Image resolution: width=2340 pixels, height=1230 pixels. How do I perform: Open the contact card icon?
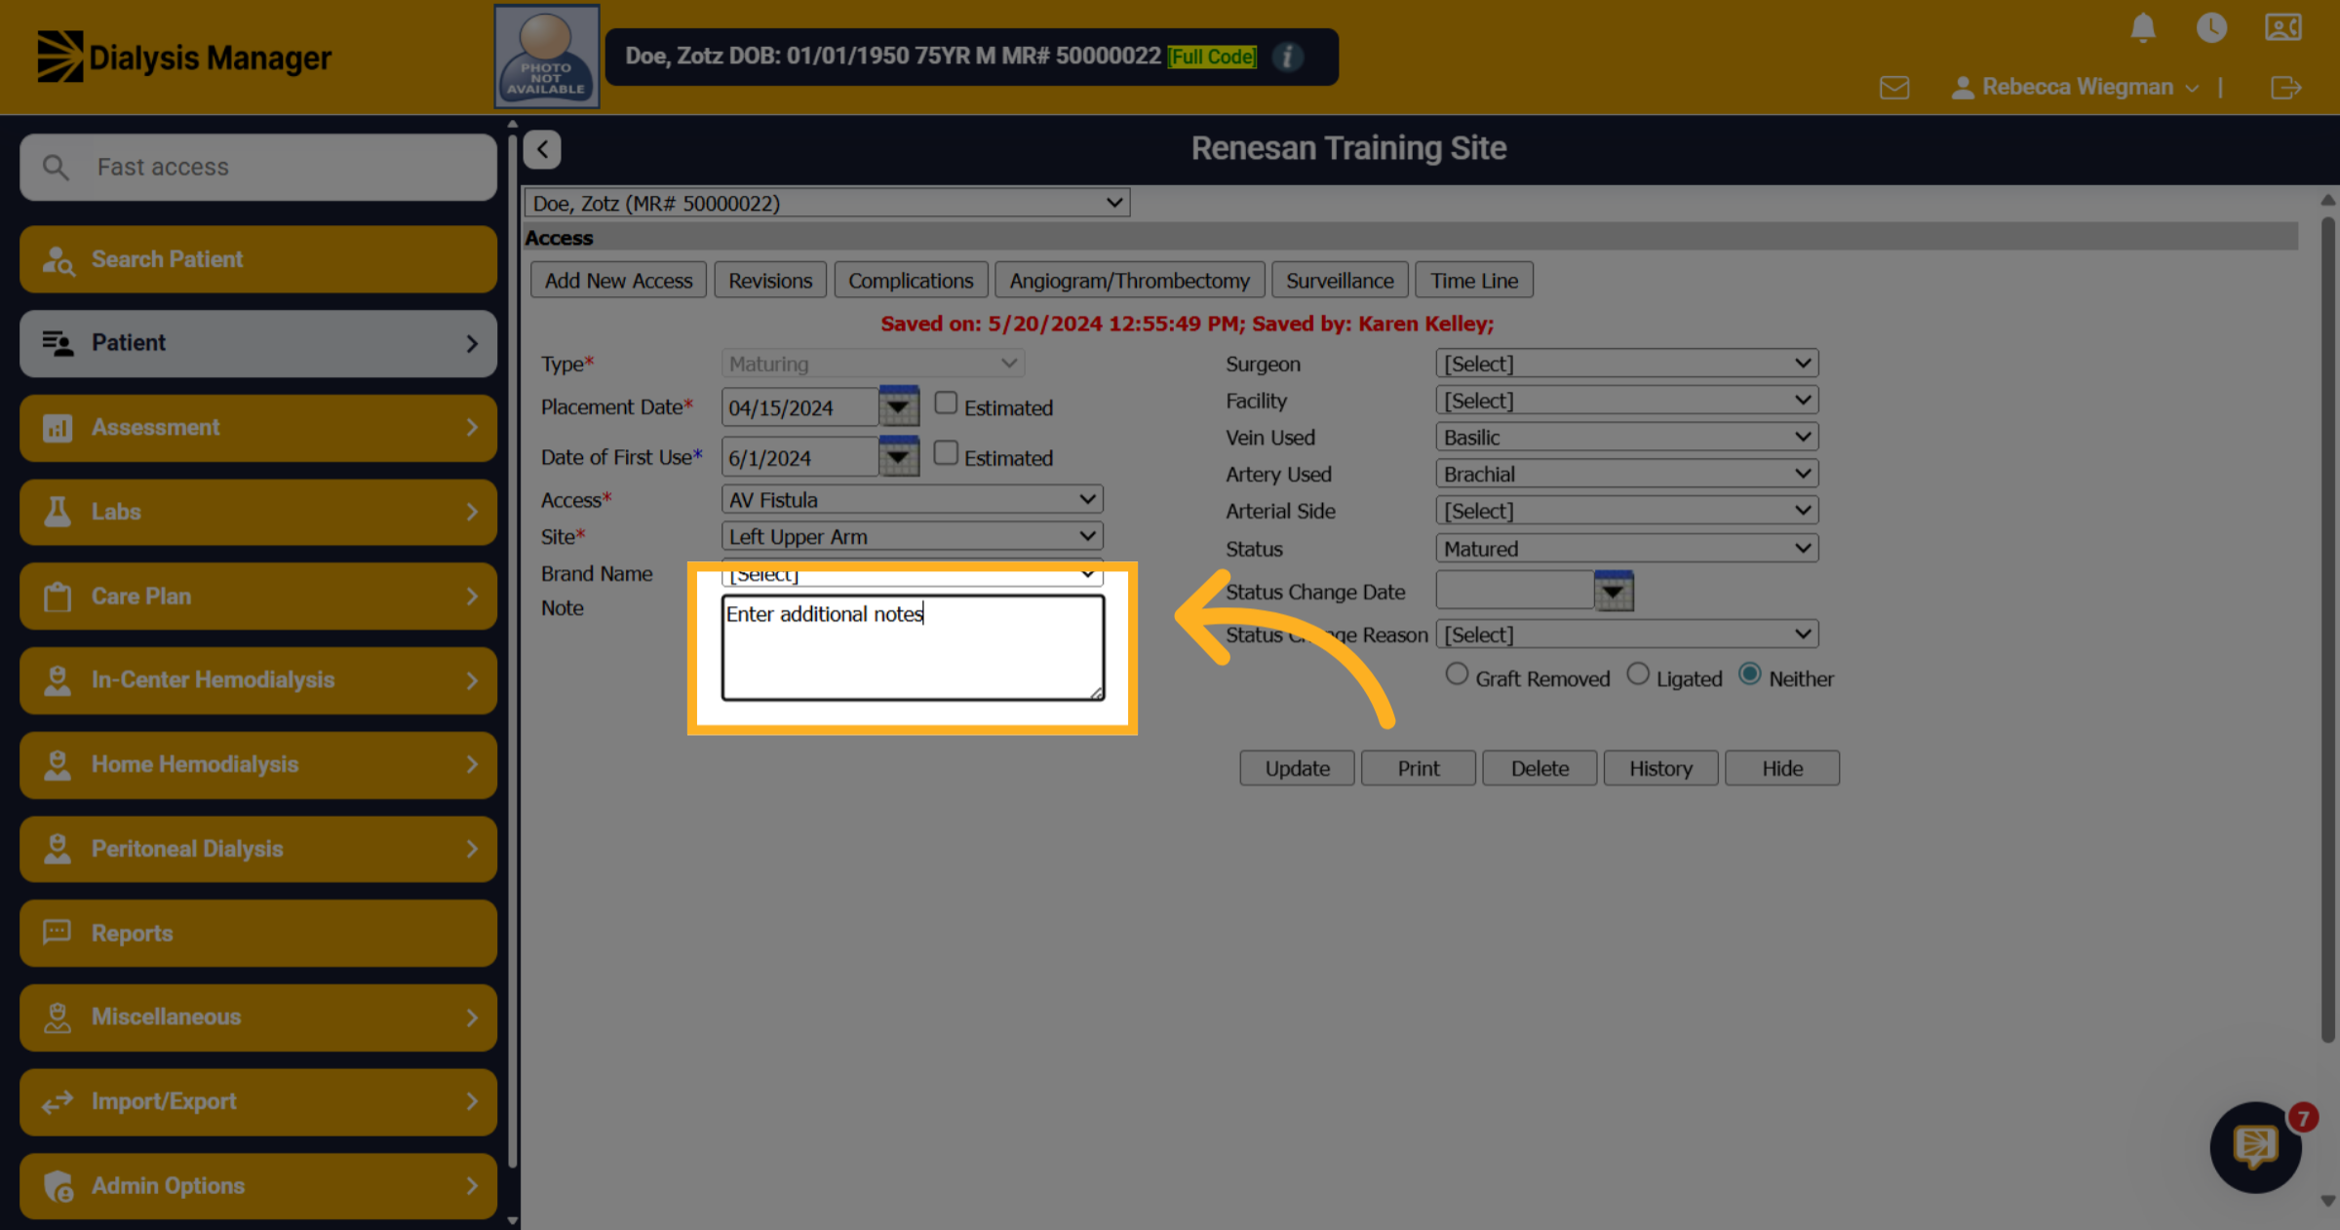(x=2283, y=27)
